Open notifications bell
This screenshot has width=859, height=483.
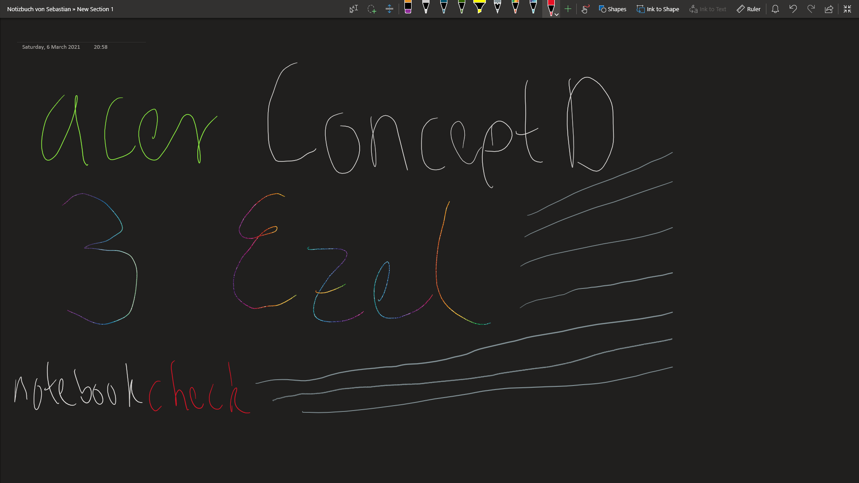(x=775, y=9)
